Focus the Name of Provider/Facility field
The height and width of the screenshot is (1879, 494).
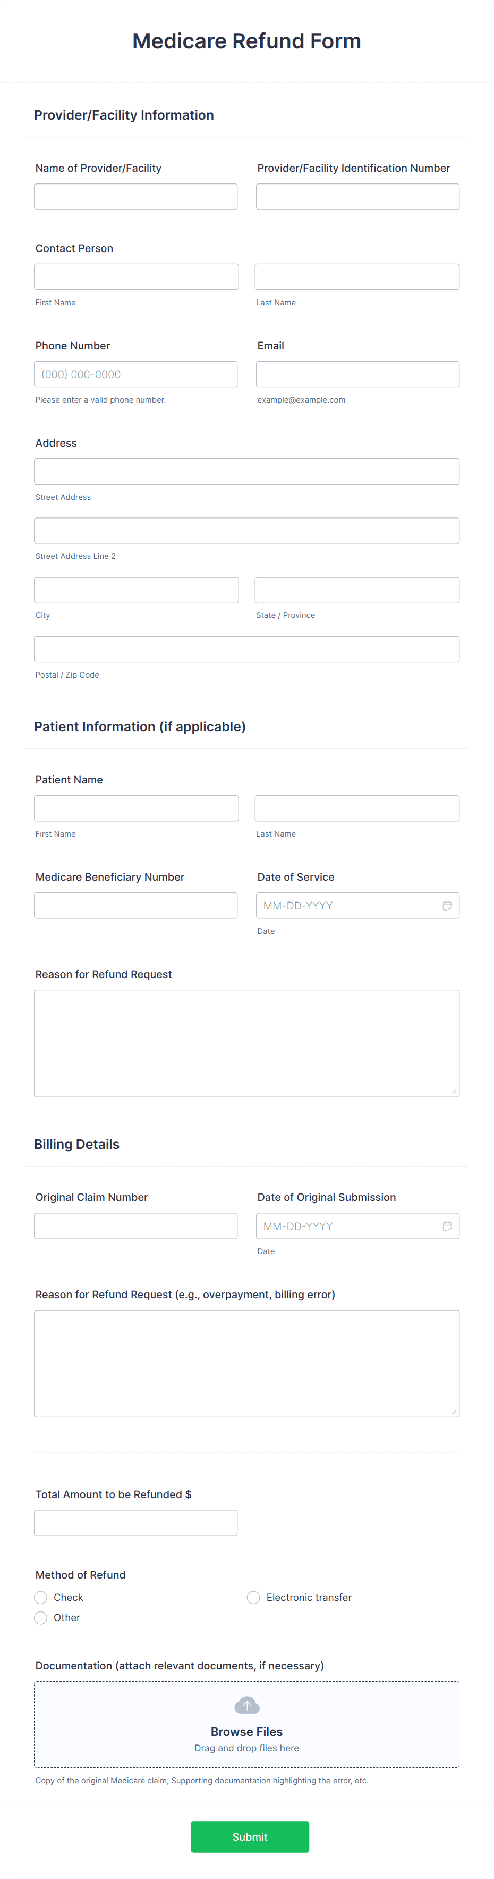(x=135, y=197)
